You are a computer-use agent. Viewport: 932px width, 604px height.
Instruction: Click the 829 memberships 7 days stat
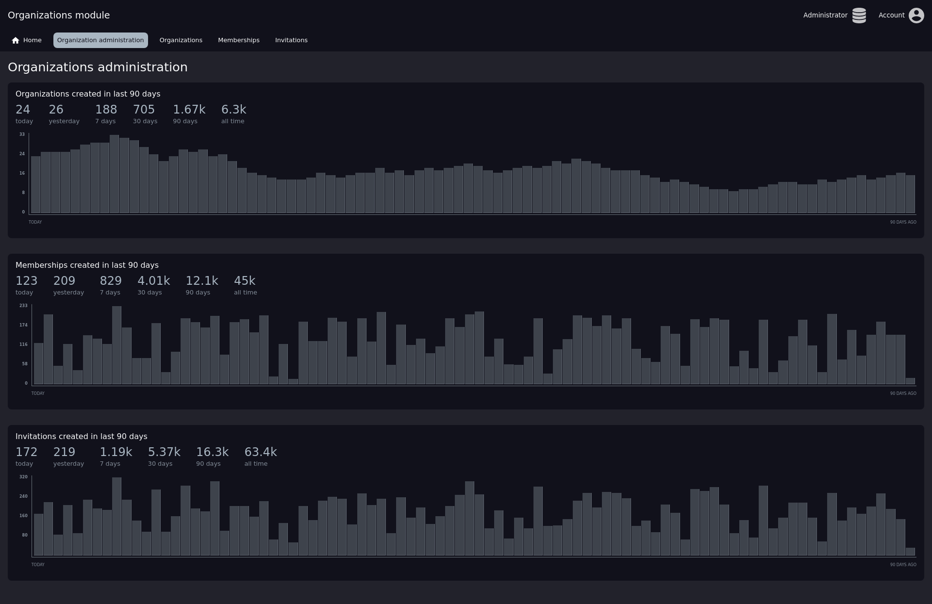(x=111, y=281)
